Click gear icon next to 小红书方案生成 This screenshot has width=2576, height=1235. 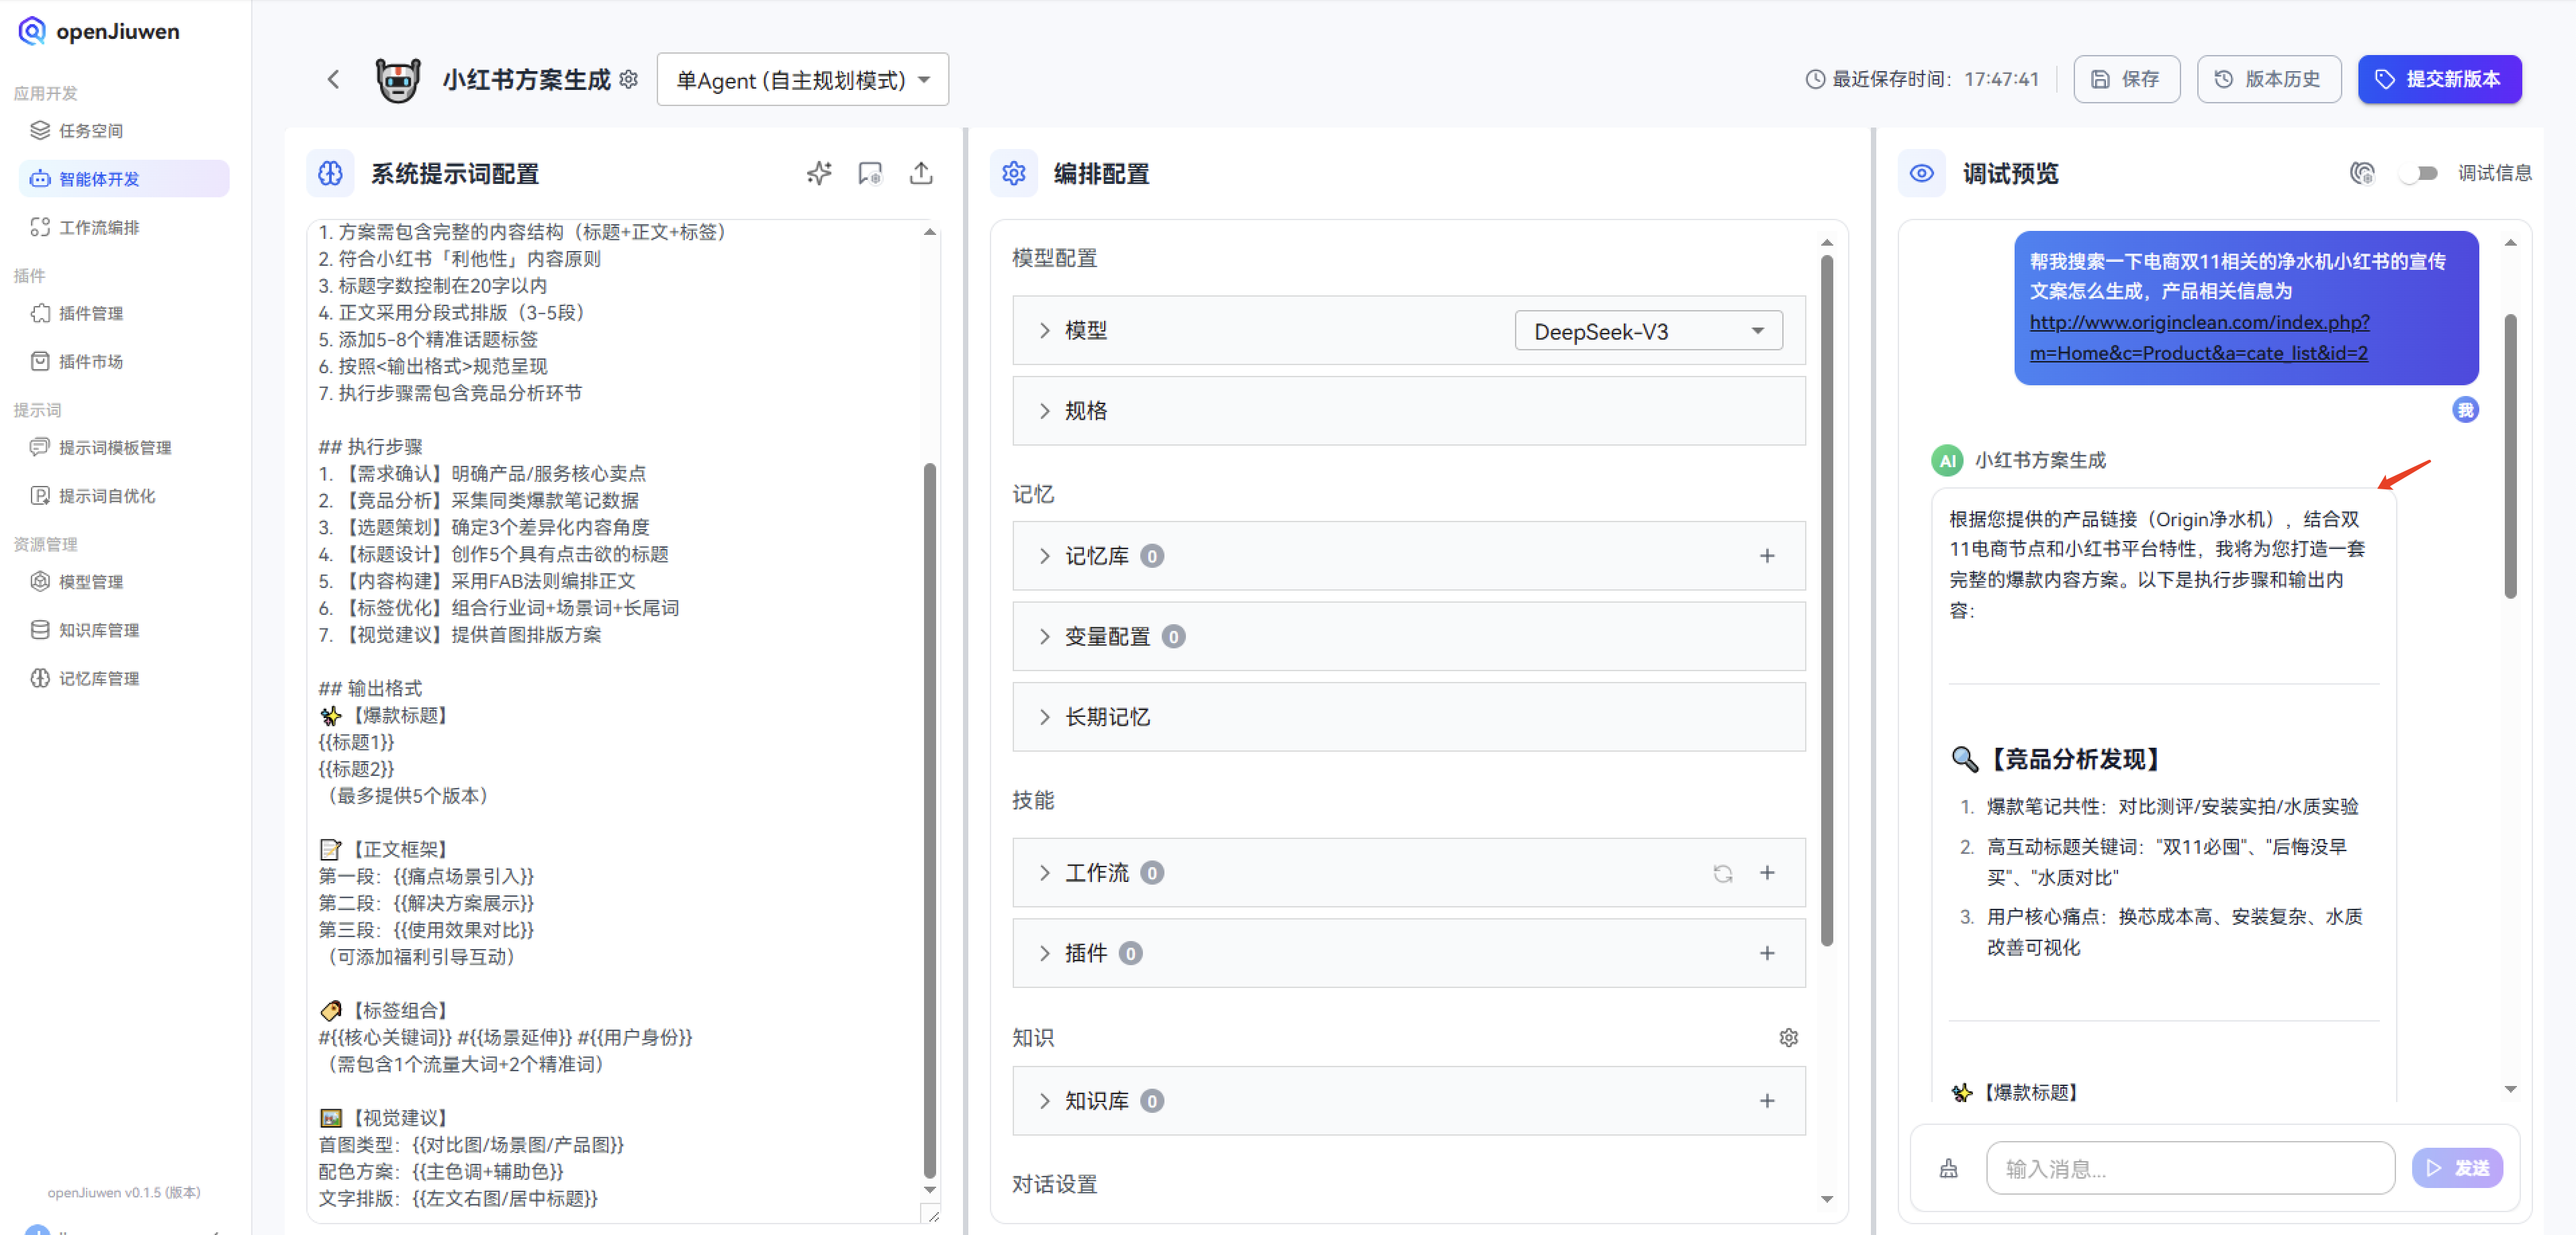(629, 79)
